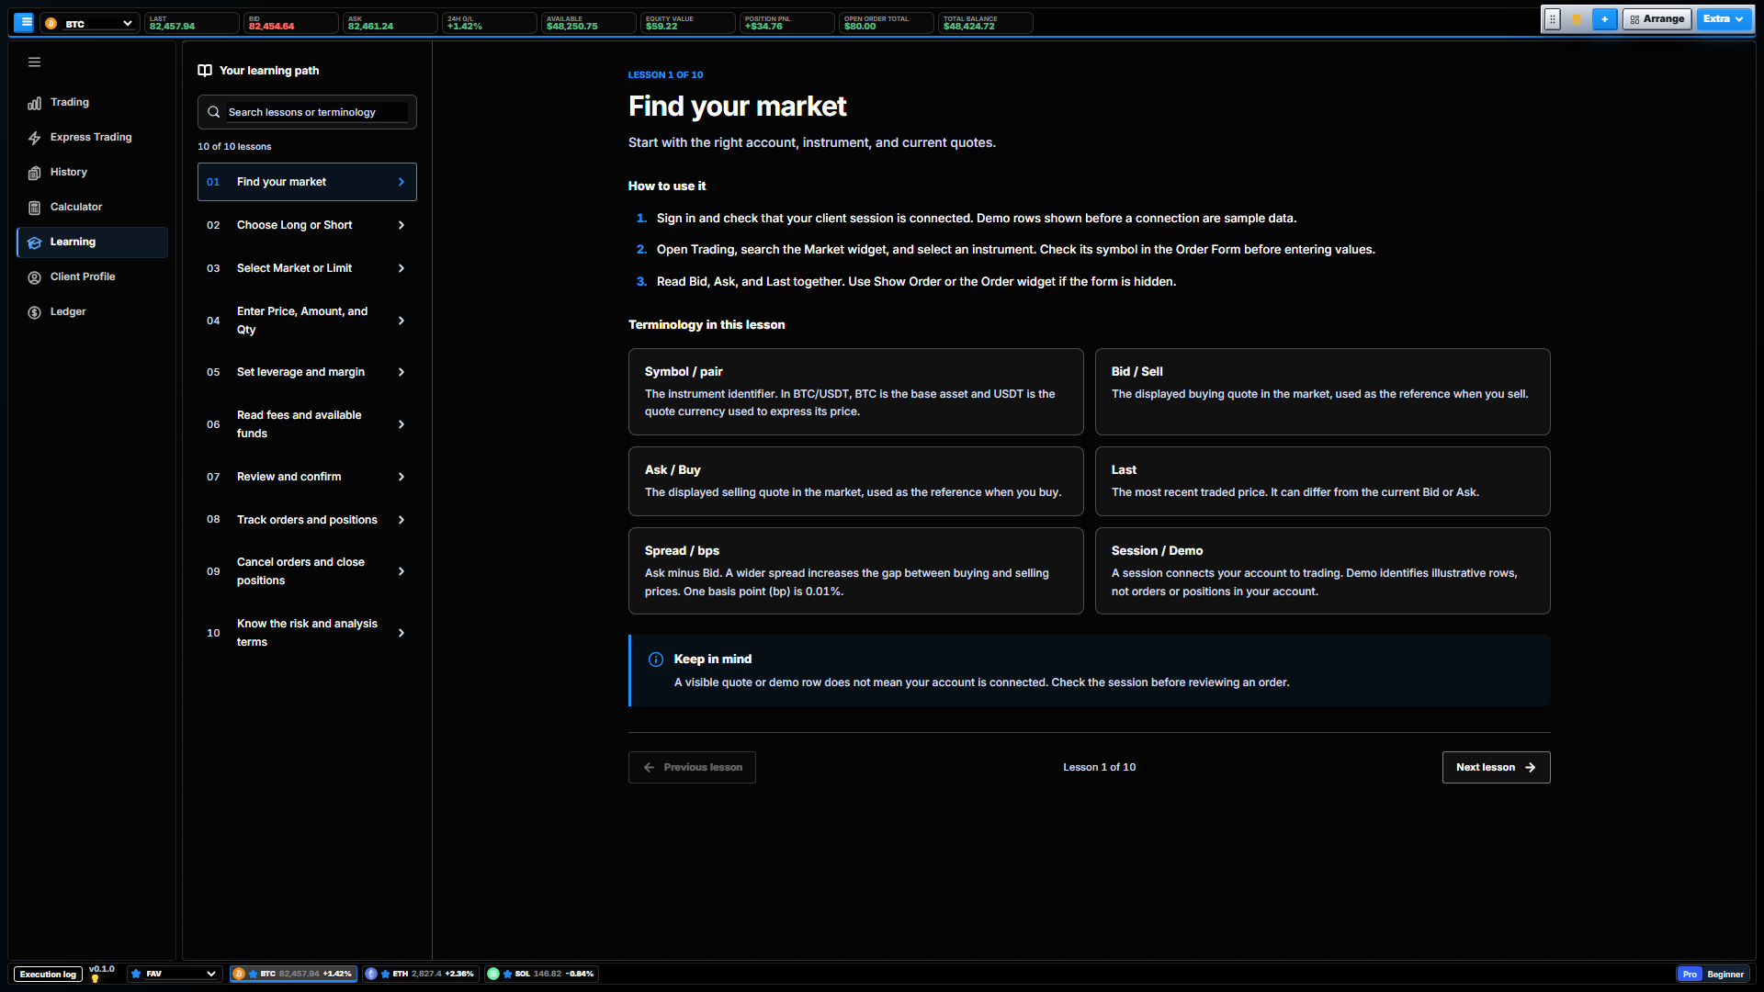Switch to Beginner mode
Image resolution: width=1764 pixels, height=992 pixels.
[1725, 975]
